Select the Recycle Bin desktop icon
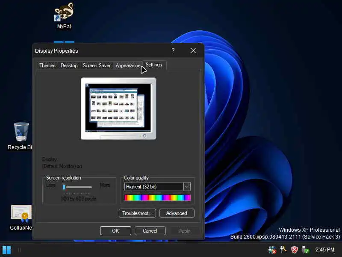342x257 pixels. 21,132
